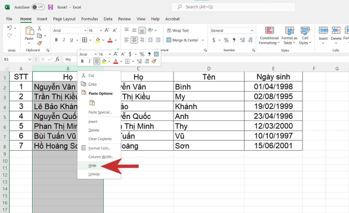Click mini toolbar Format Painter brush
The width and height of the screenshot is (349, 213).
154,61
